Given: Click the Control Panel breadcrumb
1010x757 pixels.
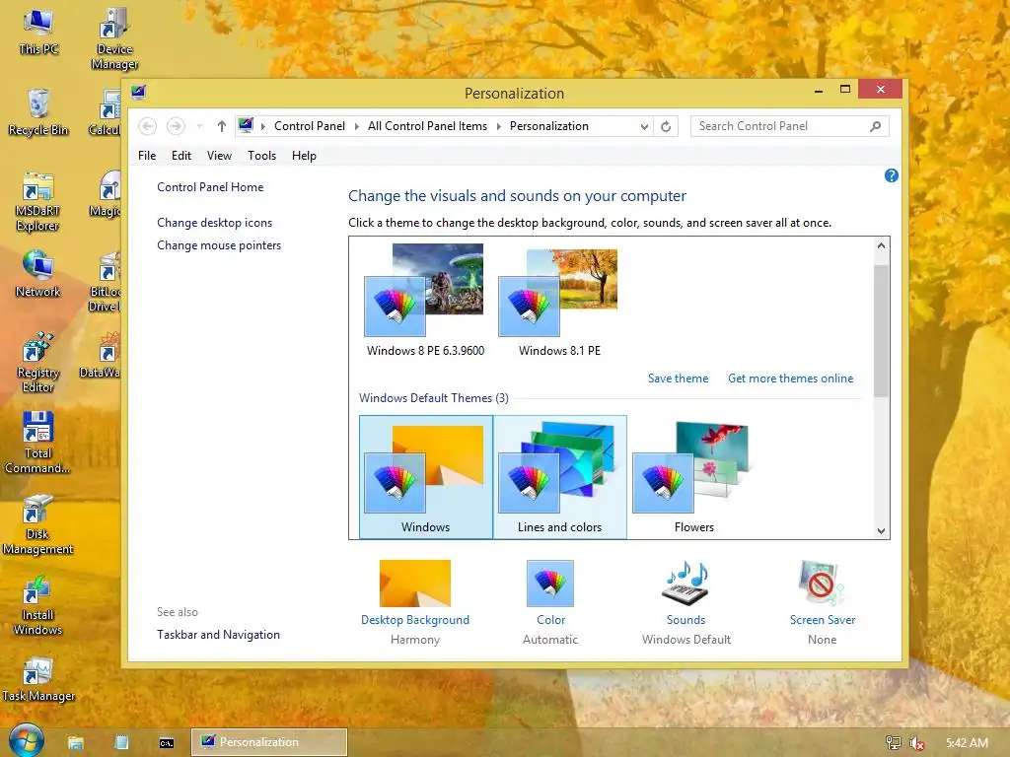Looking at the screenshot, I should [310, 126].
